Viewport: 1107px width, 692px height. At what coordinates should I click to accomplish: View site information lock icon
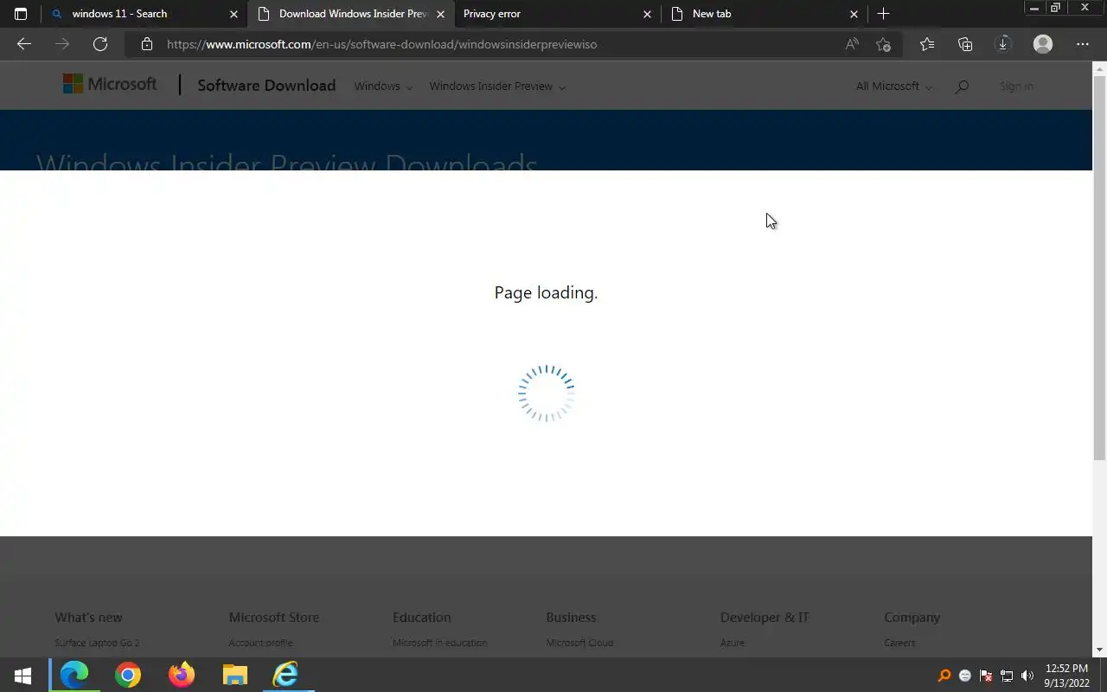pos(147,44)
